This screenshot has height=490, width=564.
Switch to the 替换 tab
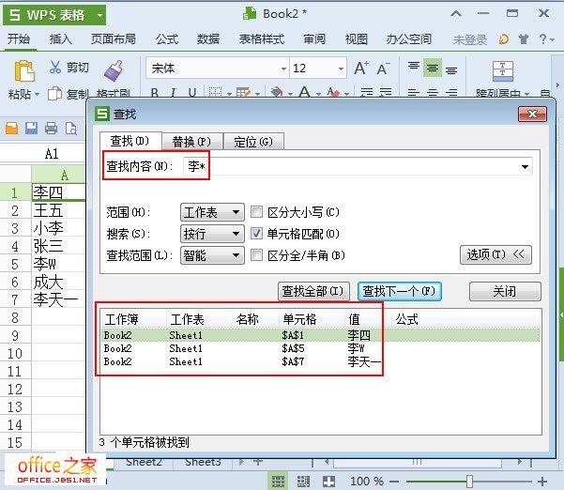pos(191,142)
